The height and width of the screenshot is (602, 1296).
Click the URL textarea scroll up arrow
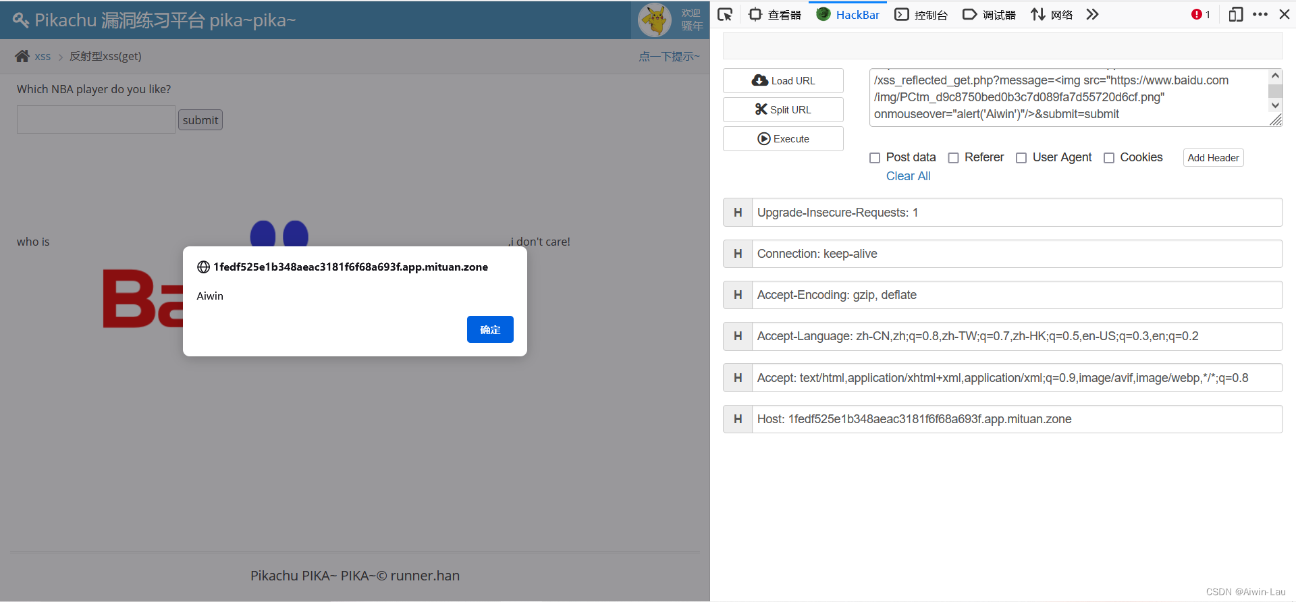coord(1275,76)
